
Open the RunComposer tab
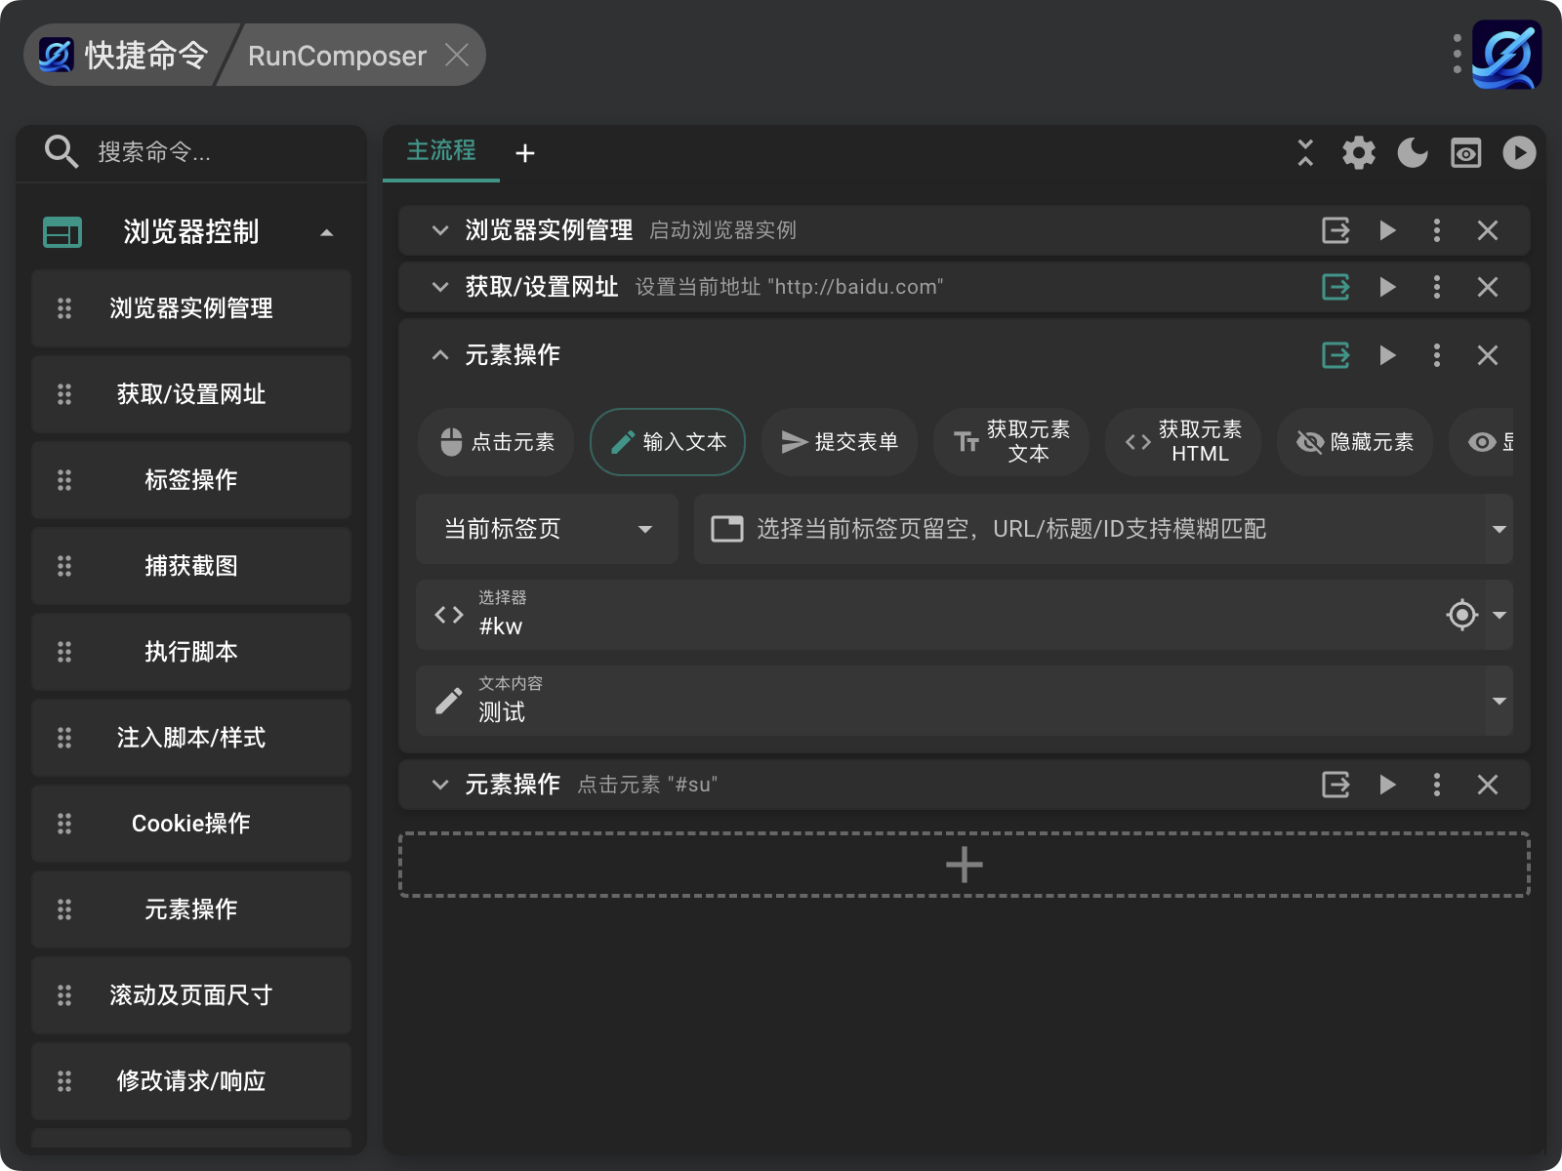(x=337, y=56)
